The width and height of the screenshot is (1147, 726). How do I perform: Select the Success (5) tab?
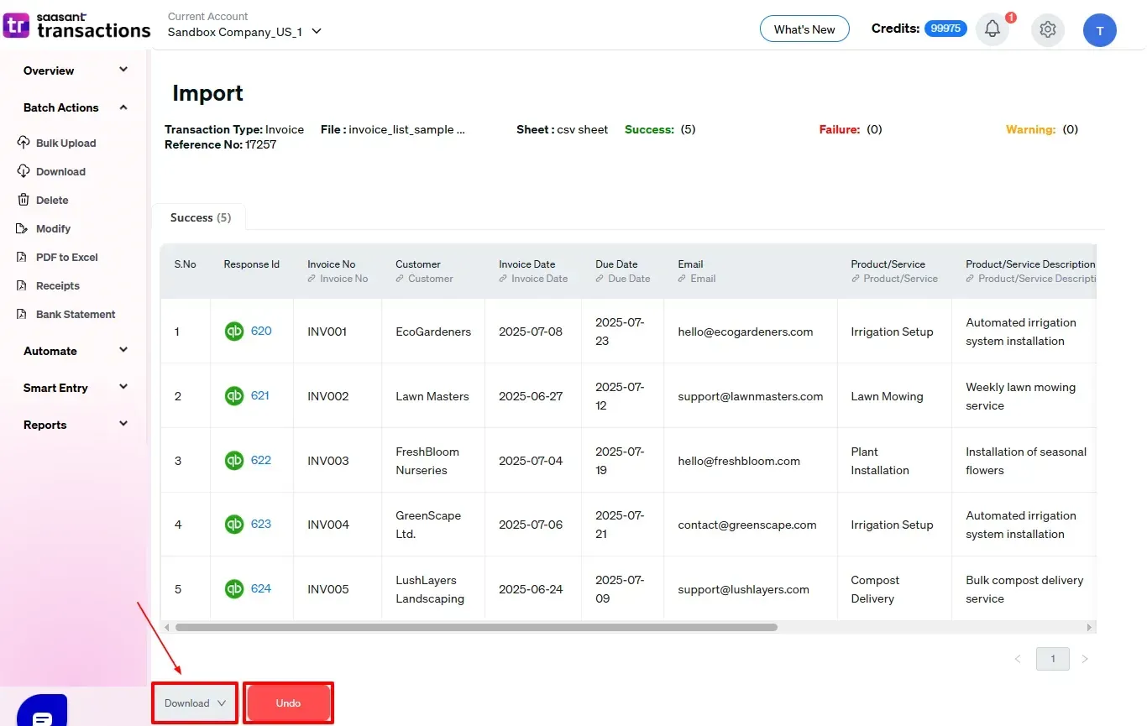[x=200, y=217]
